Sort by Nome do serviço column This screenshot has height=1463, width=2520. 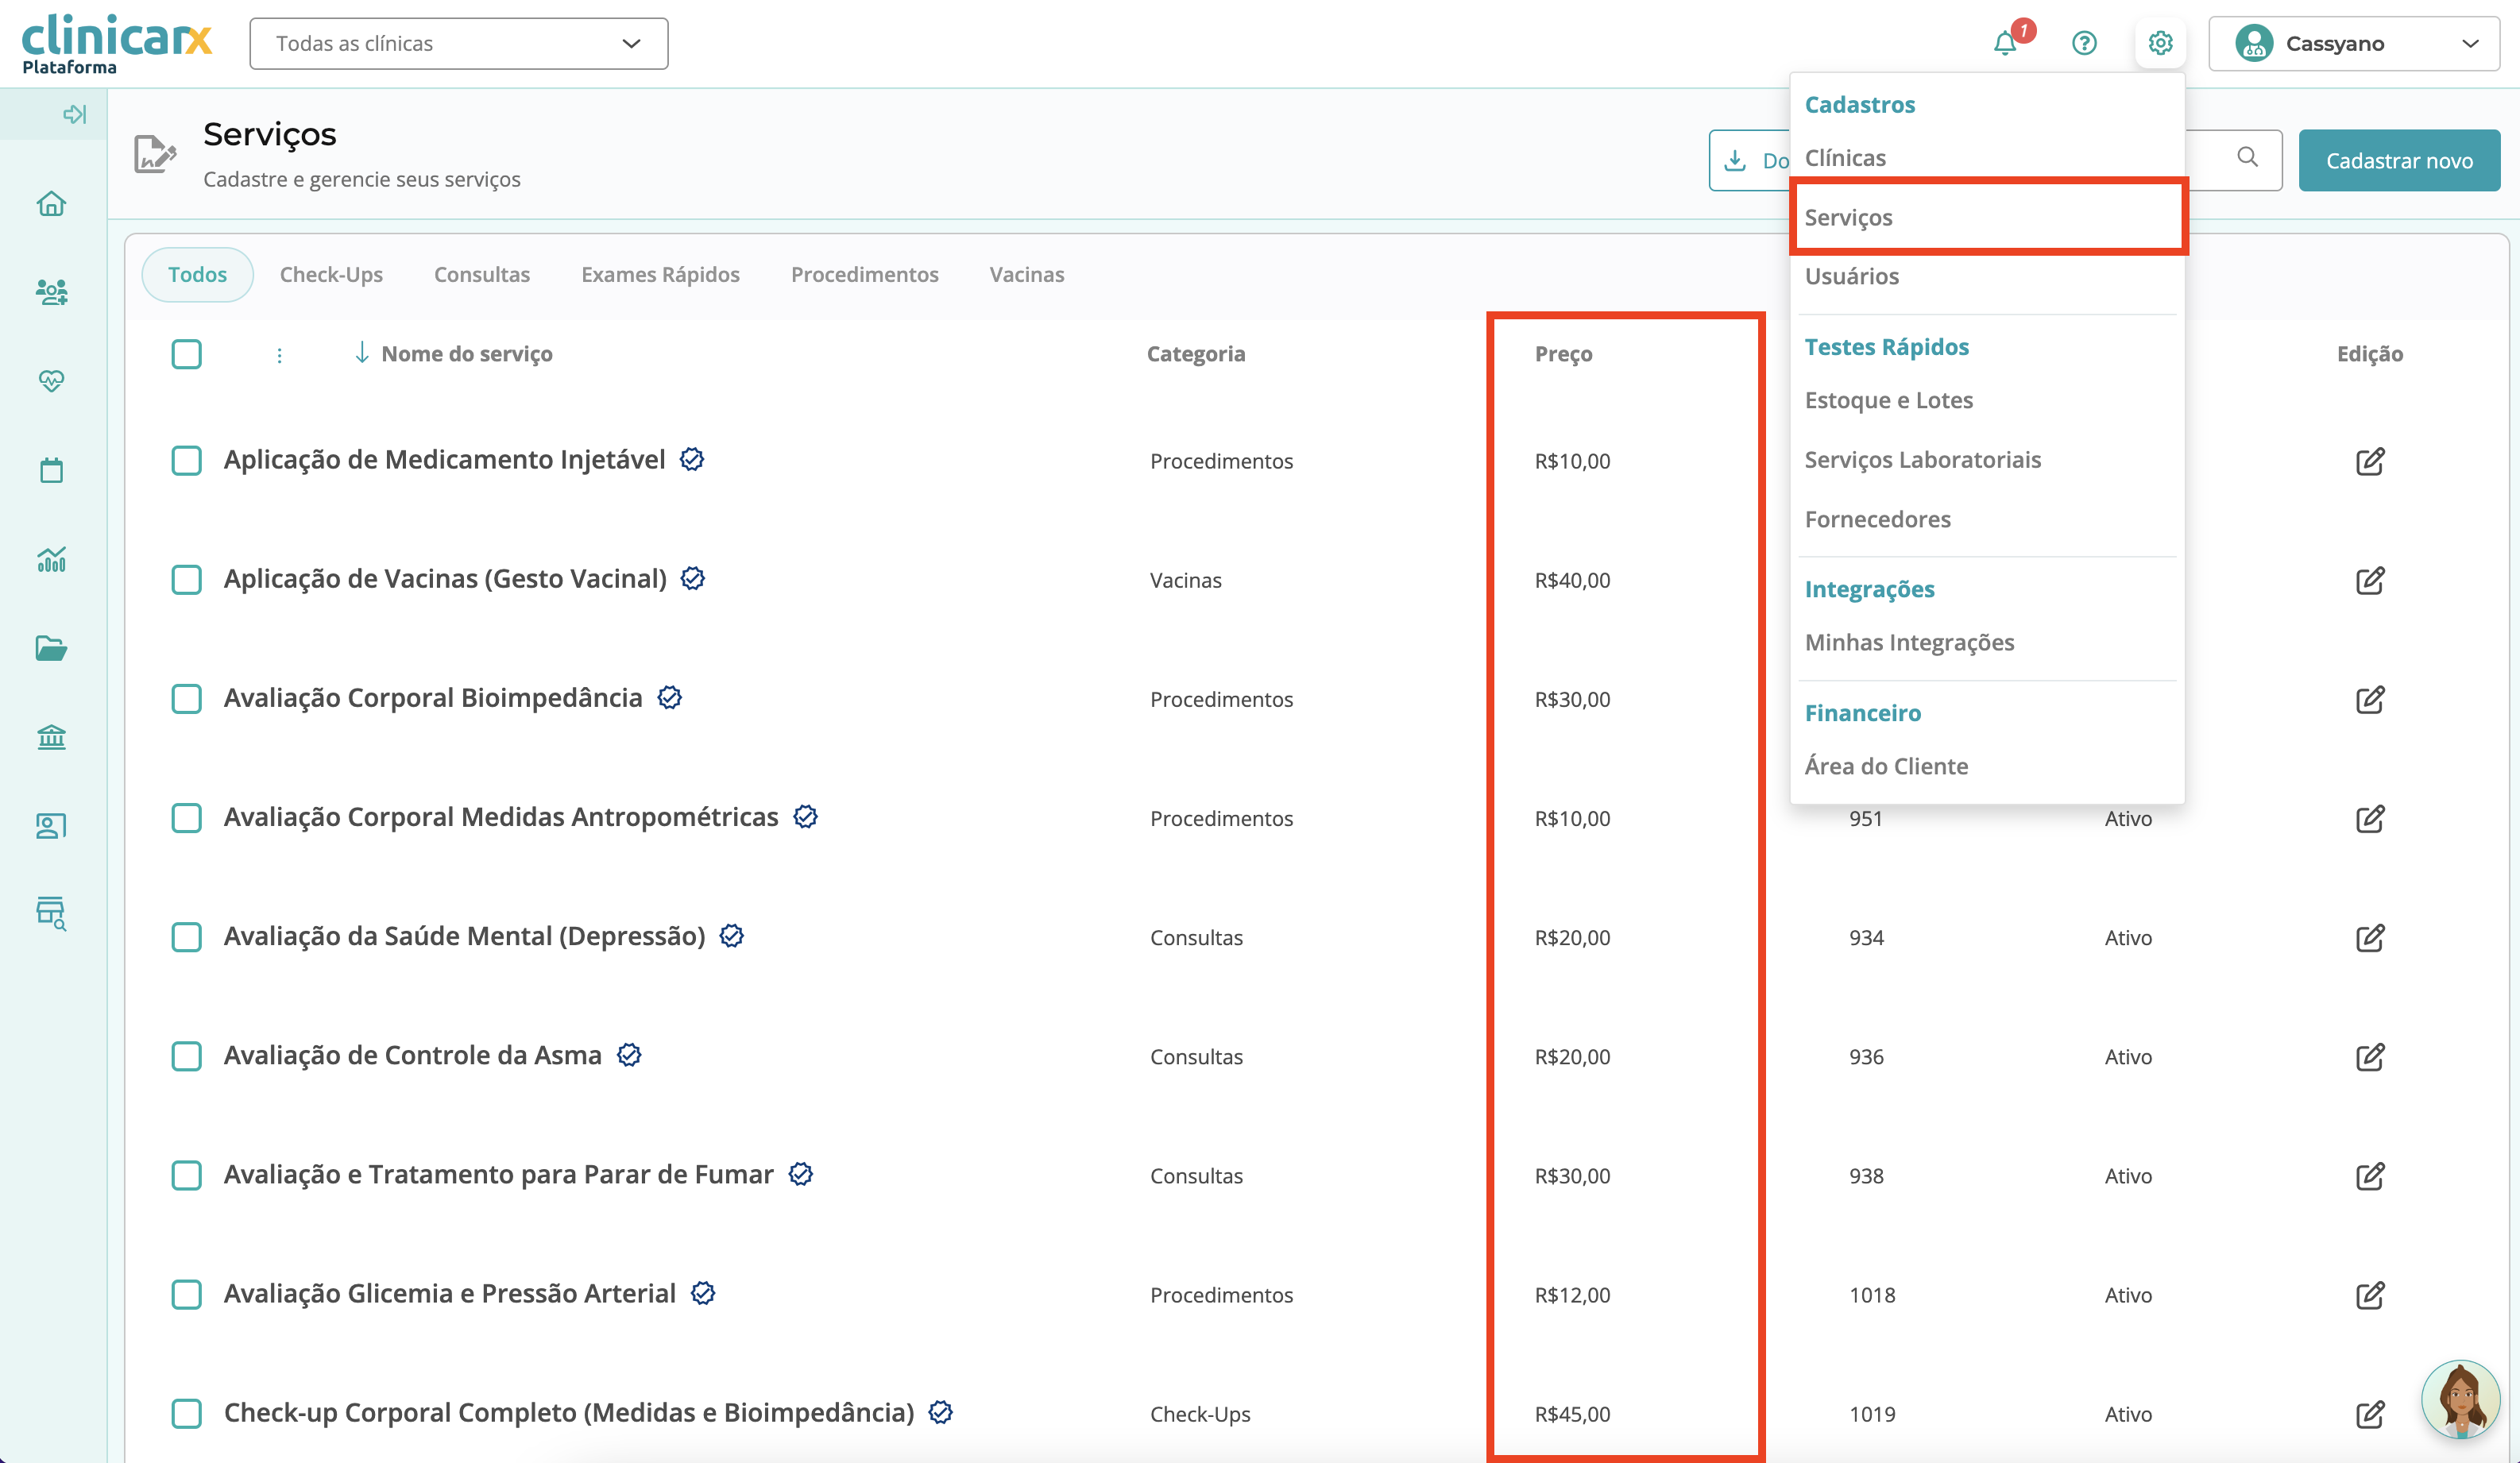(466, 354)
